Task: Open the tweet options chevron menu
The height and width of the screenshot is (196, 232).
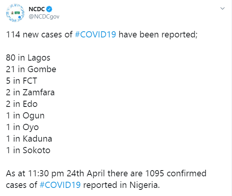Action: [x=222, y=8]
